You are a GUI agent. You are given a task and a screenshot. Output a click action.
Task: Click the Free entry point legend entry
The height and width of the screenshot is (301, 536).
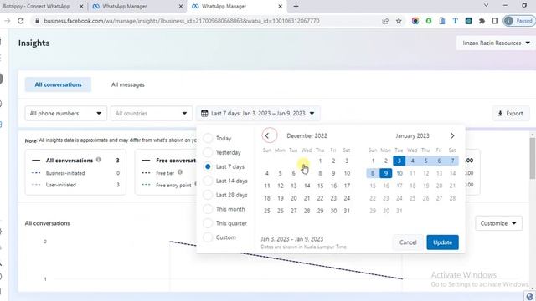click(x=173, y=185)
